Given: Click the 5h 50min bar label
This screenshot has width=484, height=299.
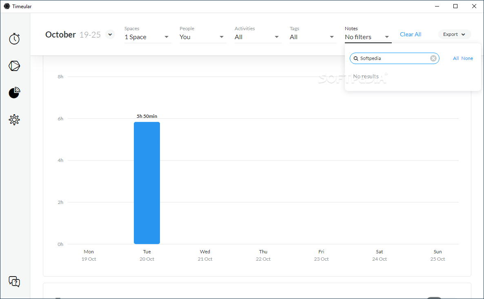Looking at the screenshot, I should [147, 116].
